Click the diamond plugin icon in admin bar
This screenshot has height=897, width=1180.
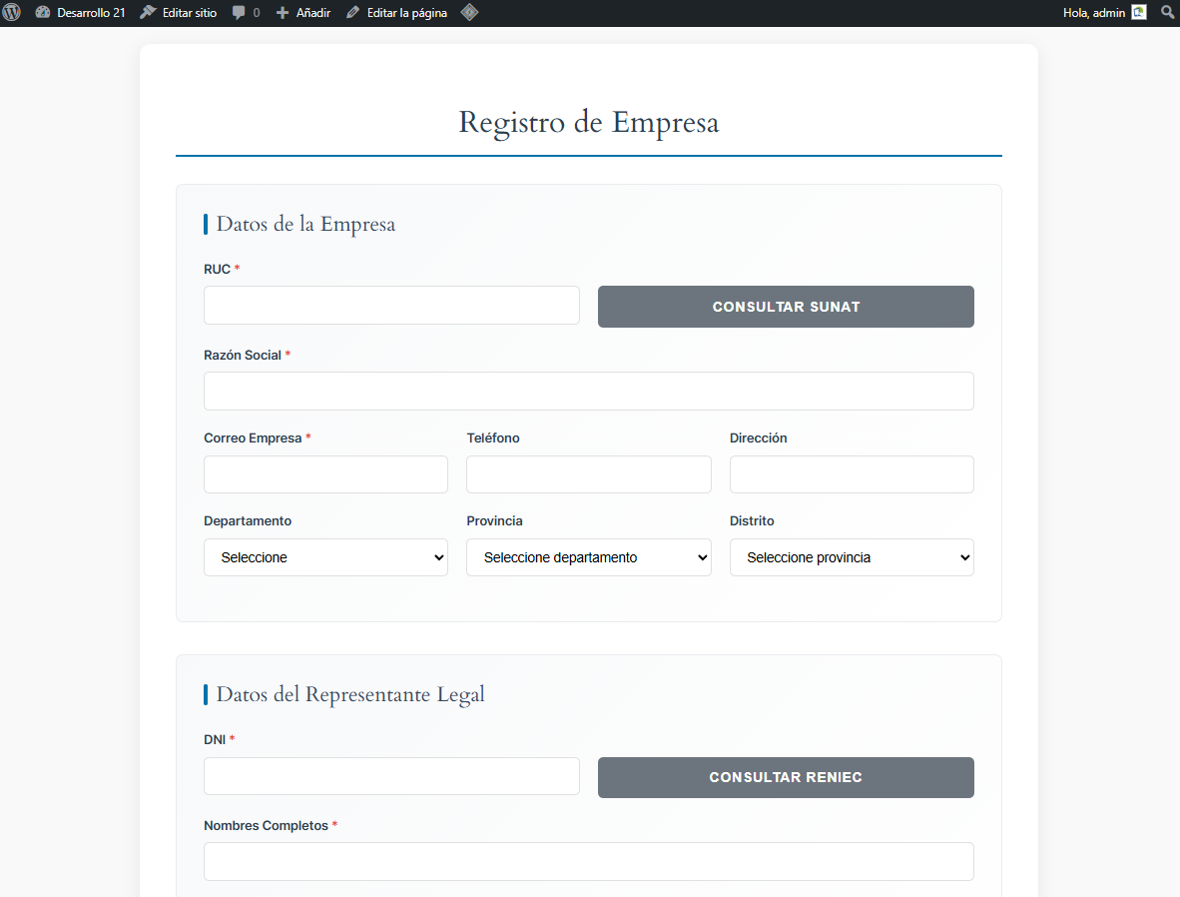tap(469, 13)
